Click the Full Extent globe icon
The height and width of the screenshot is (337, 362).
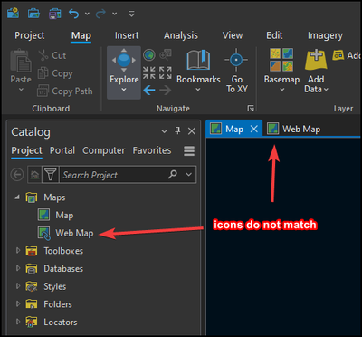[x=149, y=55]
